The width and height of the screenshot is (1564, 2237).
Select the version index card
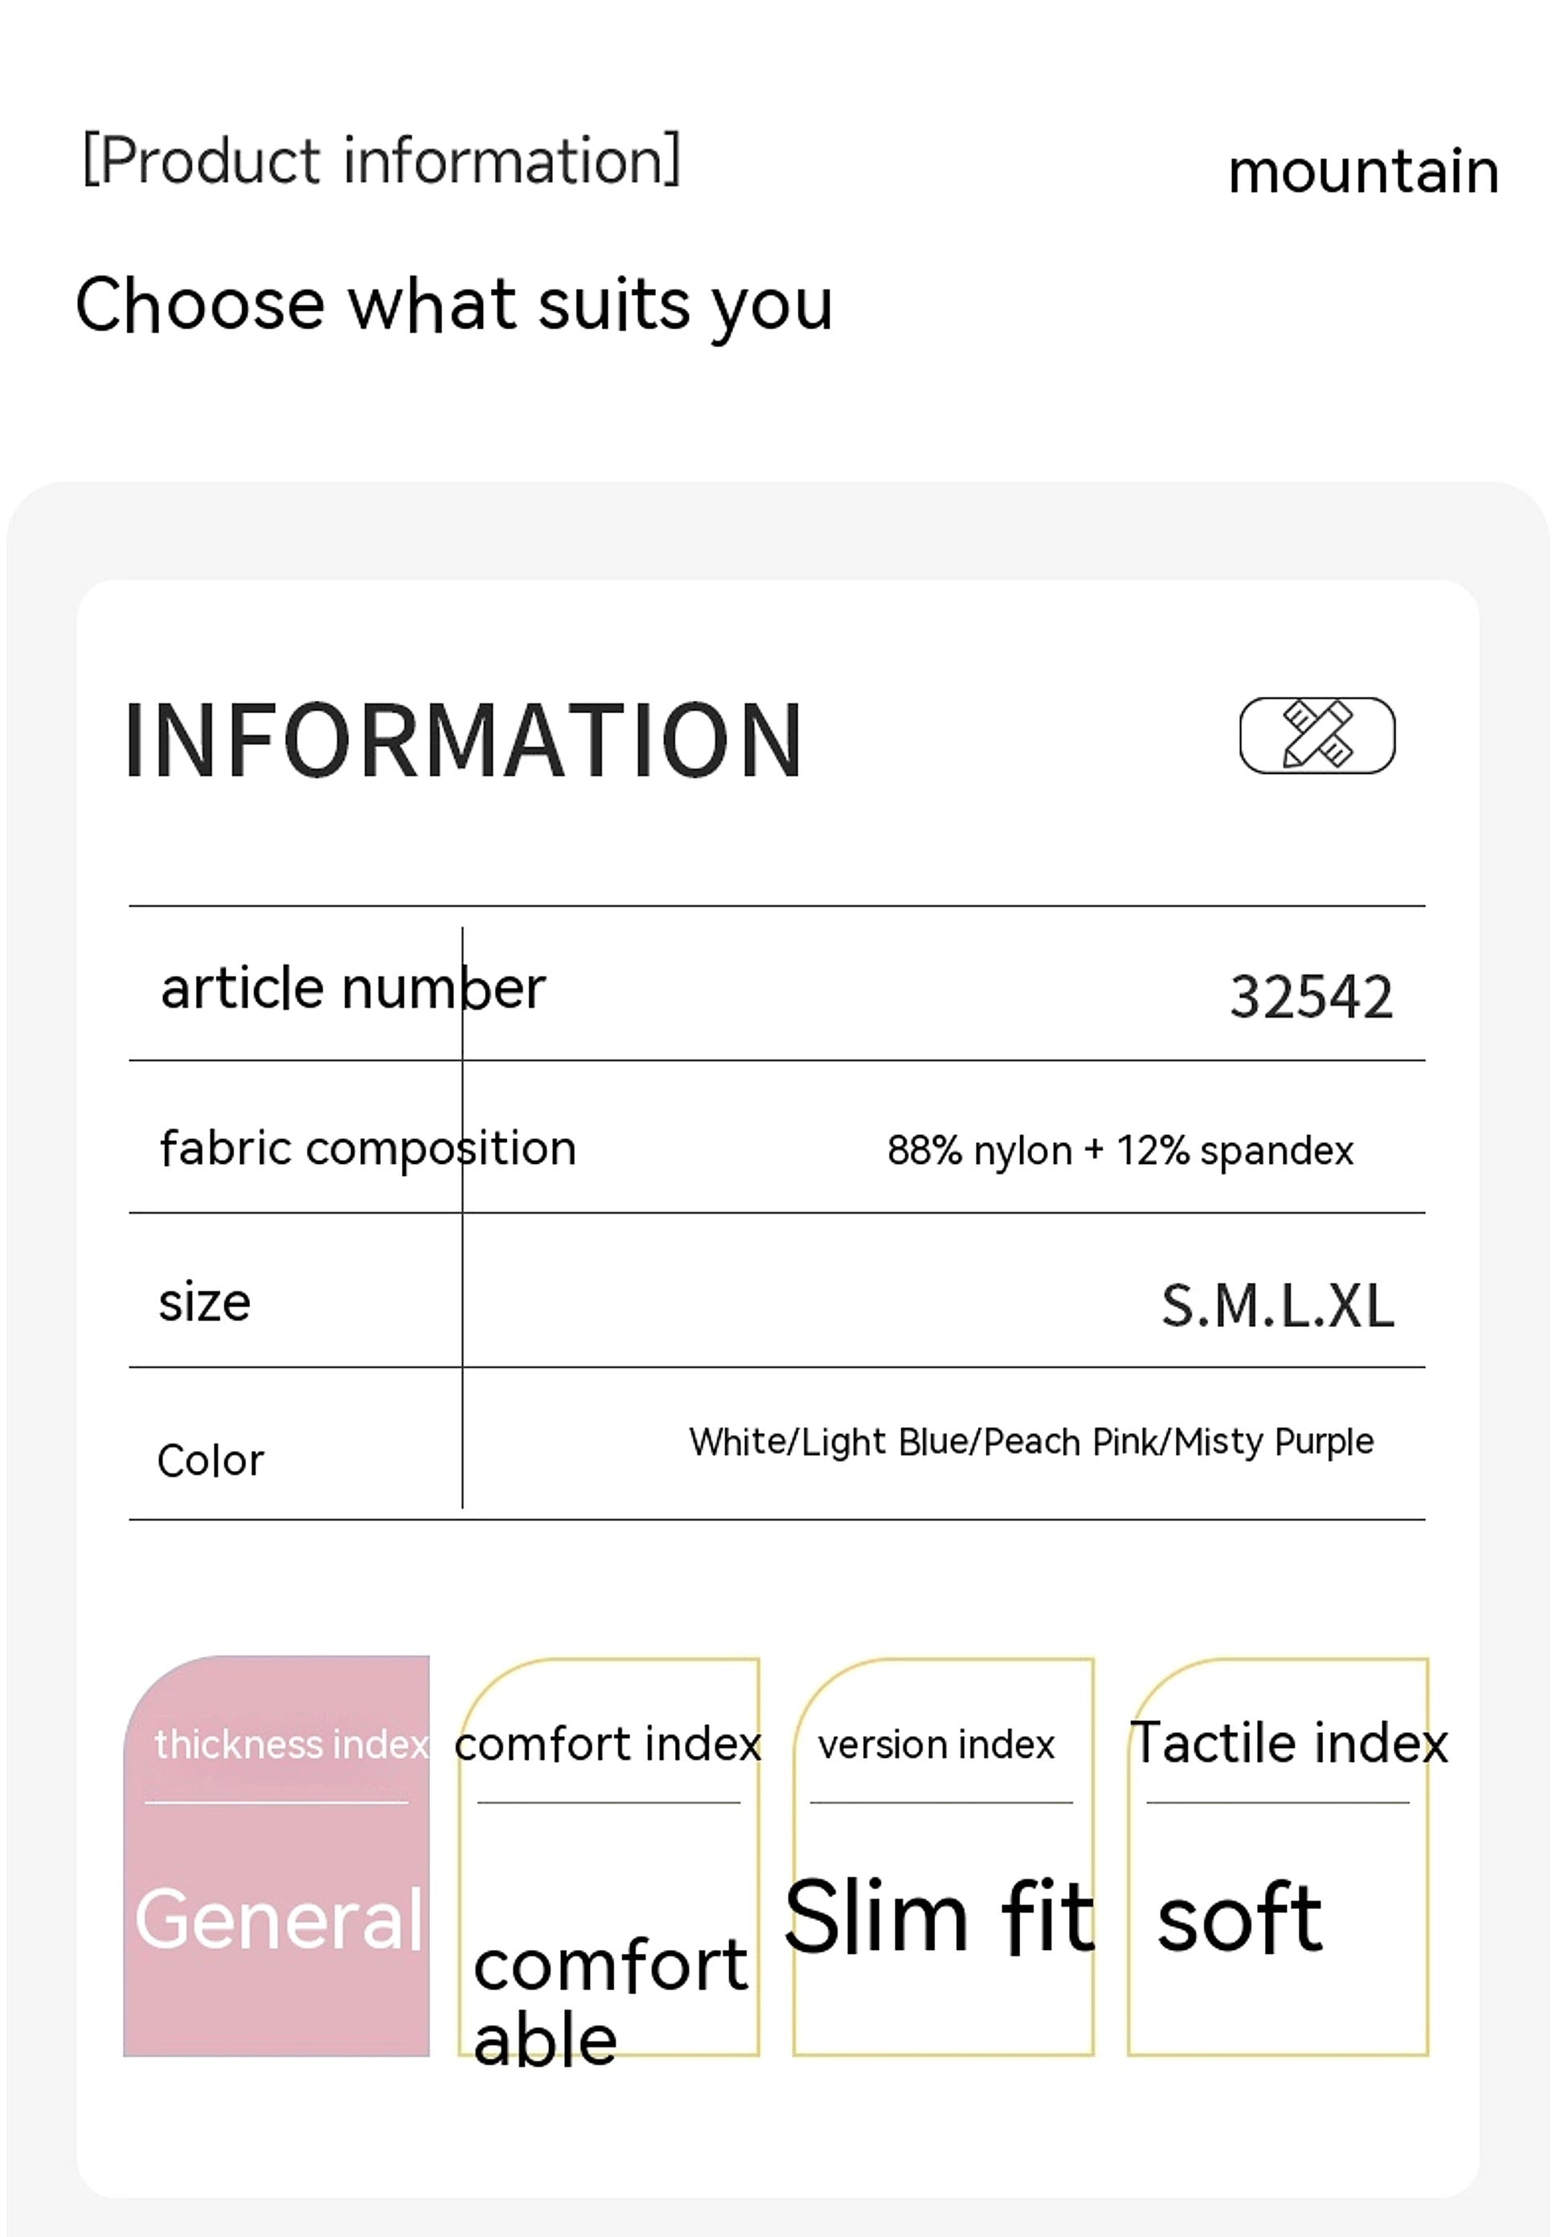coord(942,1857)
